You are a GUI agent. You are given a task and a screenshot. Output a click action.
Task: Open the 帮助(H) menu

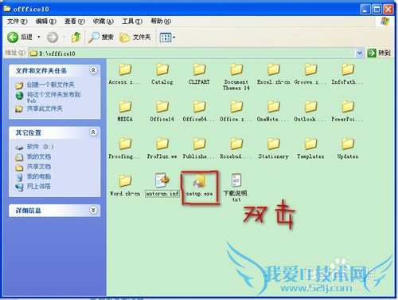coord(161,22)
